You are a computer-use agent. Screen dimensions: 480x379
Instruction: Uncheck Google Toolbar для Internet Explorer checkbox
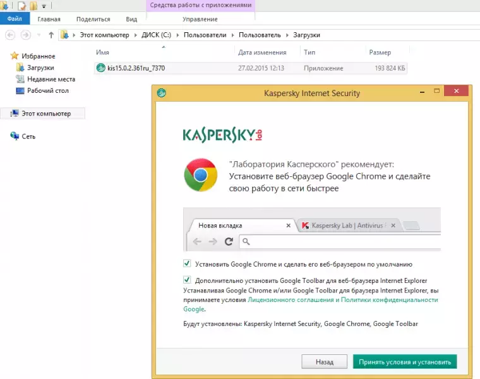coord(187,279)
